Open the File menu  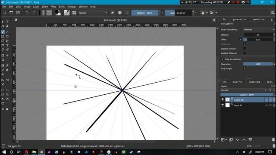[4, 7]
